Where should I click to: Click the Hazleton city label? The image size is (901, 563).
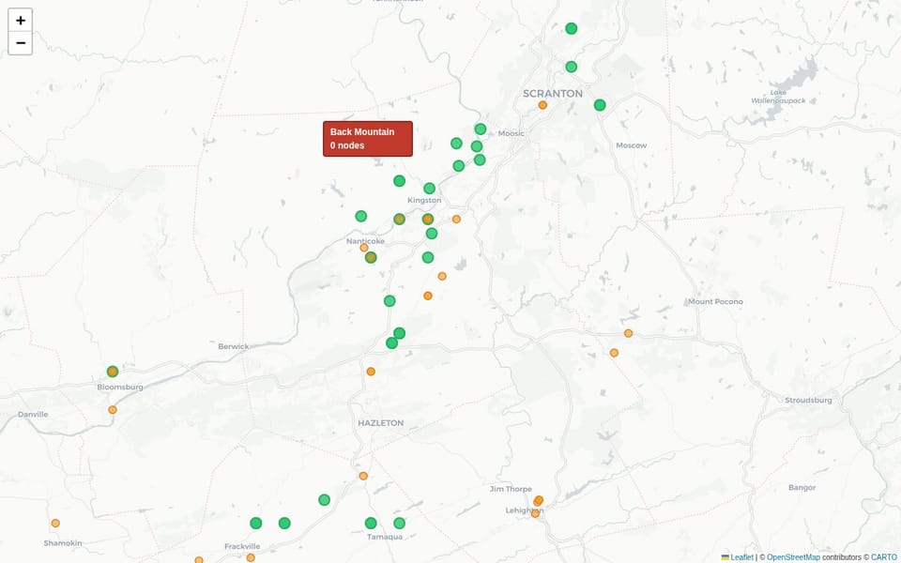(x=380, y=423)
